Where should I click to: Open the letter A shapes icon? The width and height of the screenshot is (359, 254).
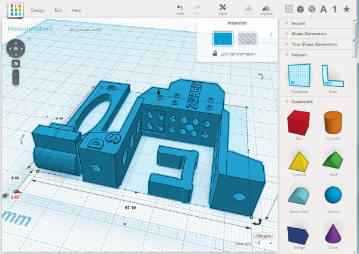click(x=324, y=9)
